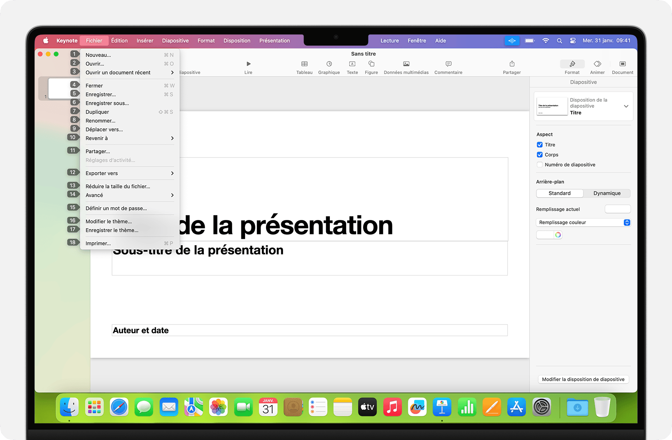Open App Store in the Dock
The image size is (672, 440).
(x=516, y=408)
